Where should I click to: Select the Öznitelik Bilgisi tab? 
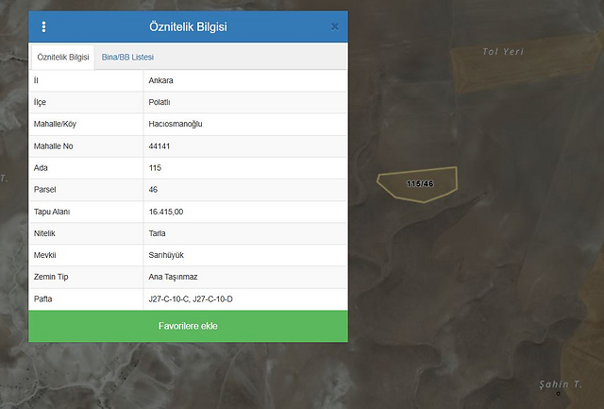[x=62, y=58]
